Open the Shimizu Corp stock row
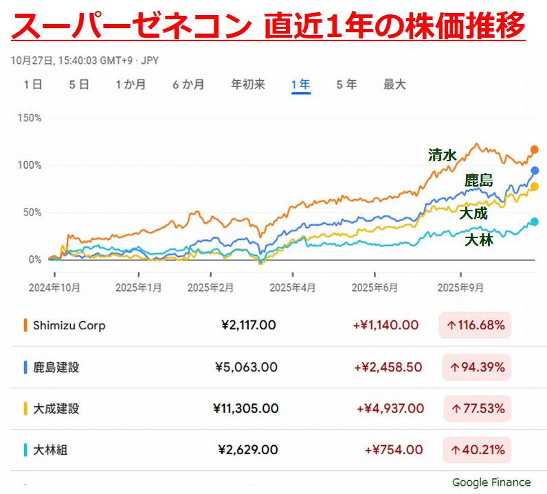The width and height of the screenshot is (547, 494). [69, 325]
